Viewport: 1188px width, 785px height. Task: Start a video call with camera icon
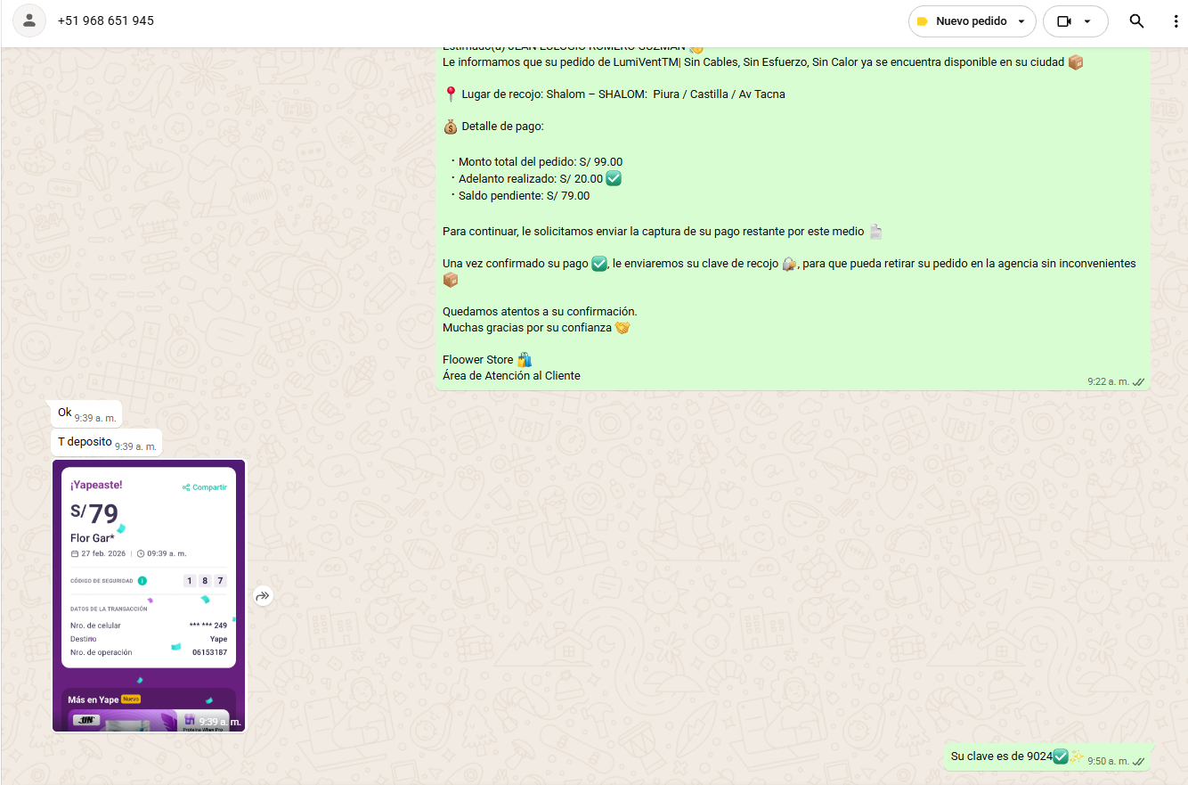click(x=1063, y=21)
